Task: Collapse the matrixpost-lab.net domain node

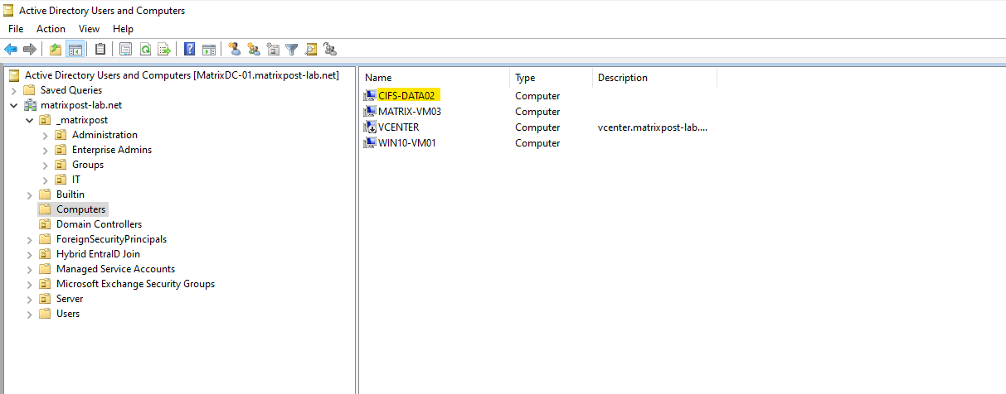Action: [14, 105]
